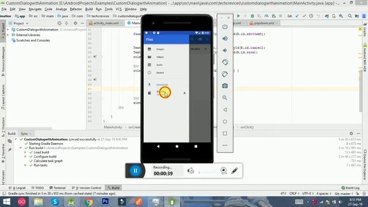
Task: Open Chrome from the taskbar
Action: tap(89, 202)
